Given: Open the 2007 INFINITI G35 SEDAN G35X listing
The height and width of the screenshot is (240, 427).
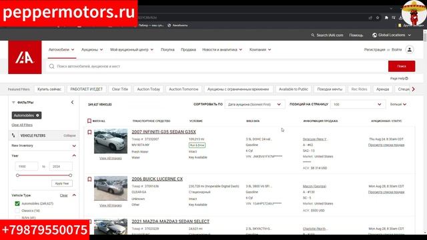Looking at the screenshot, I should click(x=163, y=132).
